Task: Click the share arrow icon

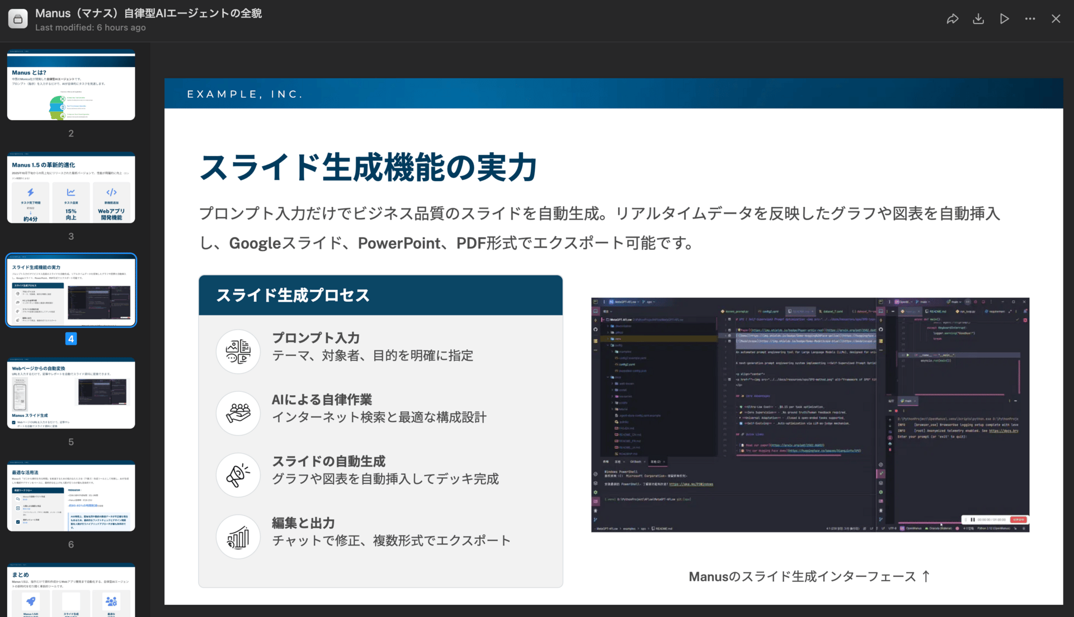Action: 952,19
